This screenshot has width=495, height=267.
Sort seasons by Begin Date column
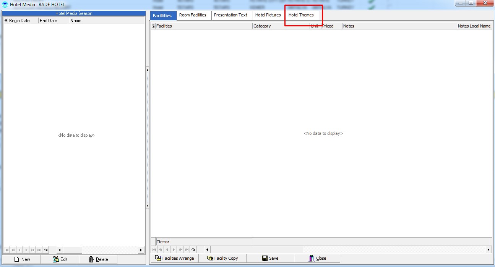(x=23, y=21)
